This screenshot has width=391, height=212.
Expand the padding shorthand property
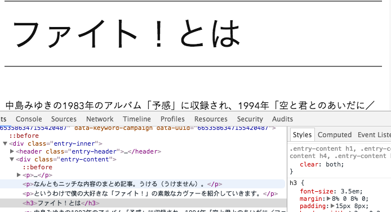point(332,206)
